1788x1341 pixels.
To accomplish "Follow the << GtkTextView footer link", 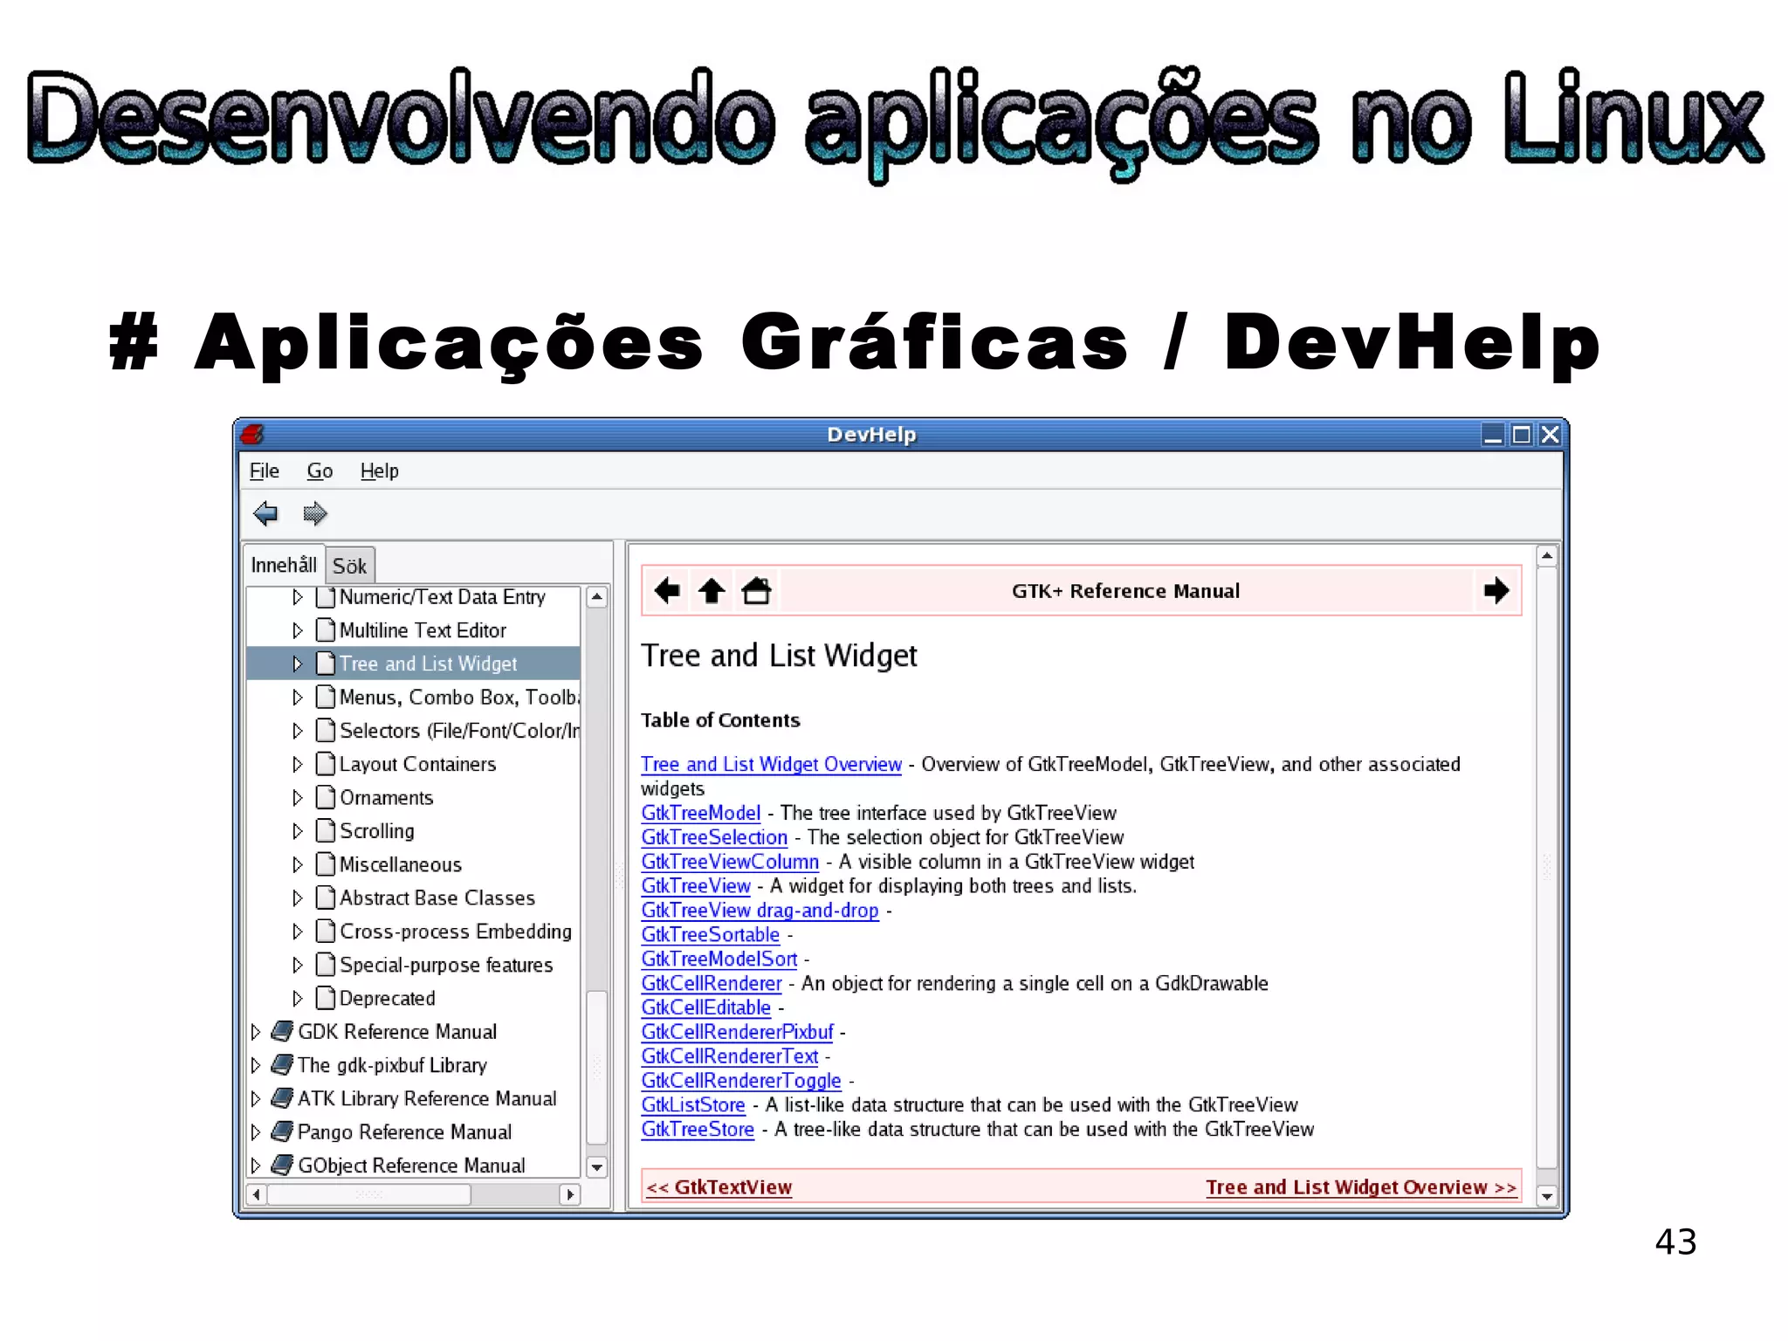I will [719, 1187].
